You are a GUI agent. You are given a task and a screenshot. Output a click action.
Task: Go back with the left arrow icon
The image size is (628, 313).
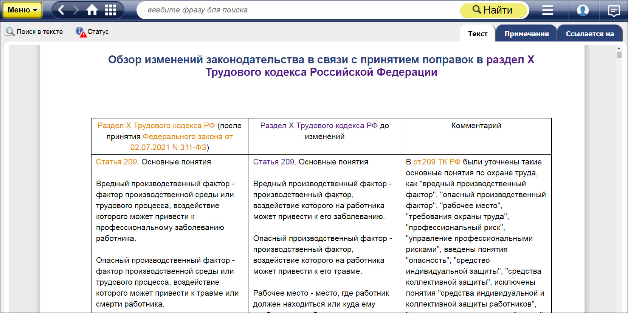click(61, 10)
